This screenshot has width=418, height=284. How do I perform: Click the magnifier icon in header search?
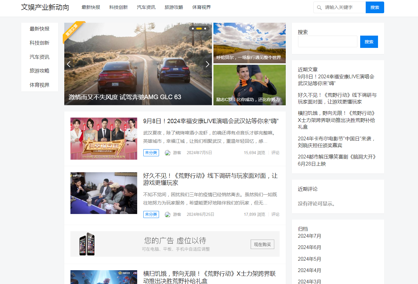[x=319, y=7]
